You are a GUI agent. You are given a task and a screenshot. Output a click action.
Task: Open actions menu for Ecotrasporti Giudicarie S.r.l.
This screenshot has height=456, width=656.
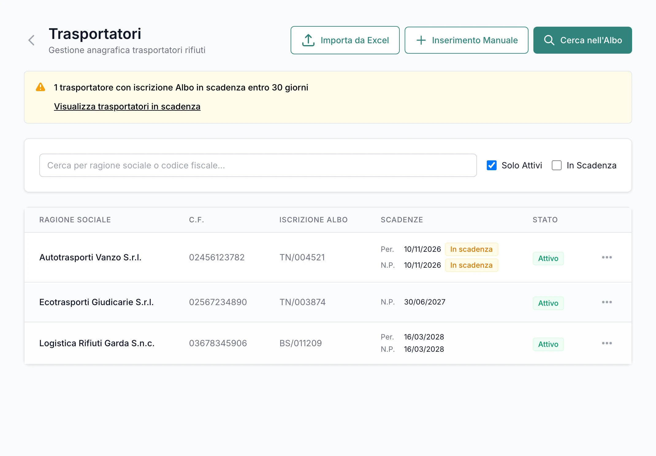[x=607, y=302]
